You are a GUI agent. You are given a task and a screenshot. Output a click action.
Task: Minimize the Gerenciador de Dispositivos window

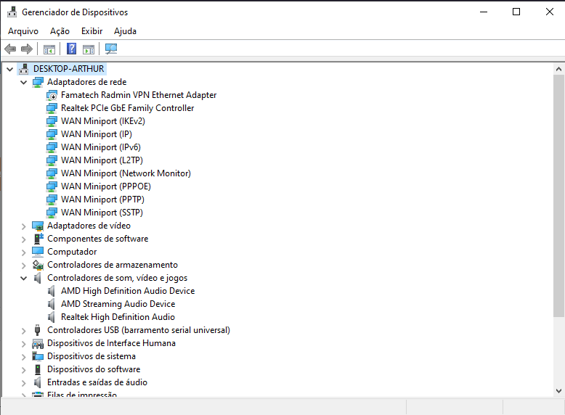(x=484, y=12)
